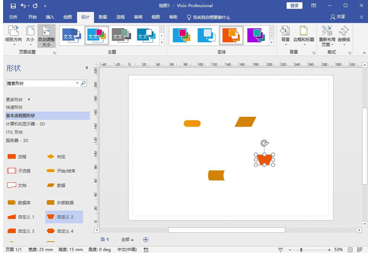Open the 背景 (background) gallery
This screenshot has width=368, height=253.
285,34
